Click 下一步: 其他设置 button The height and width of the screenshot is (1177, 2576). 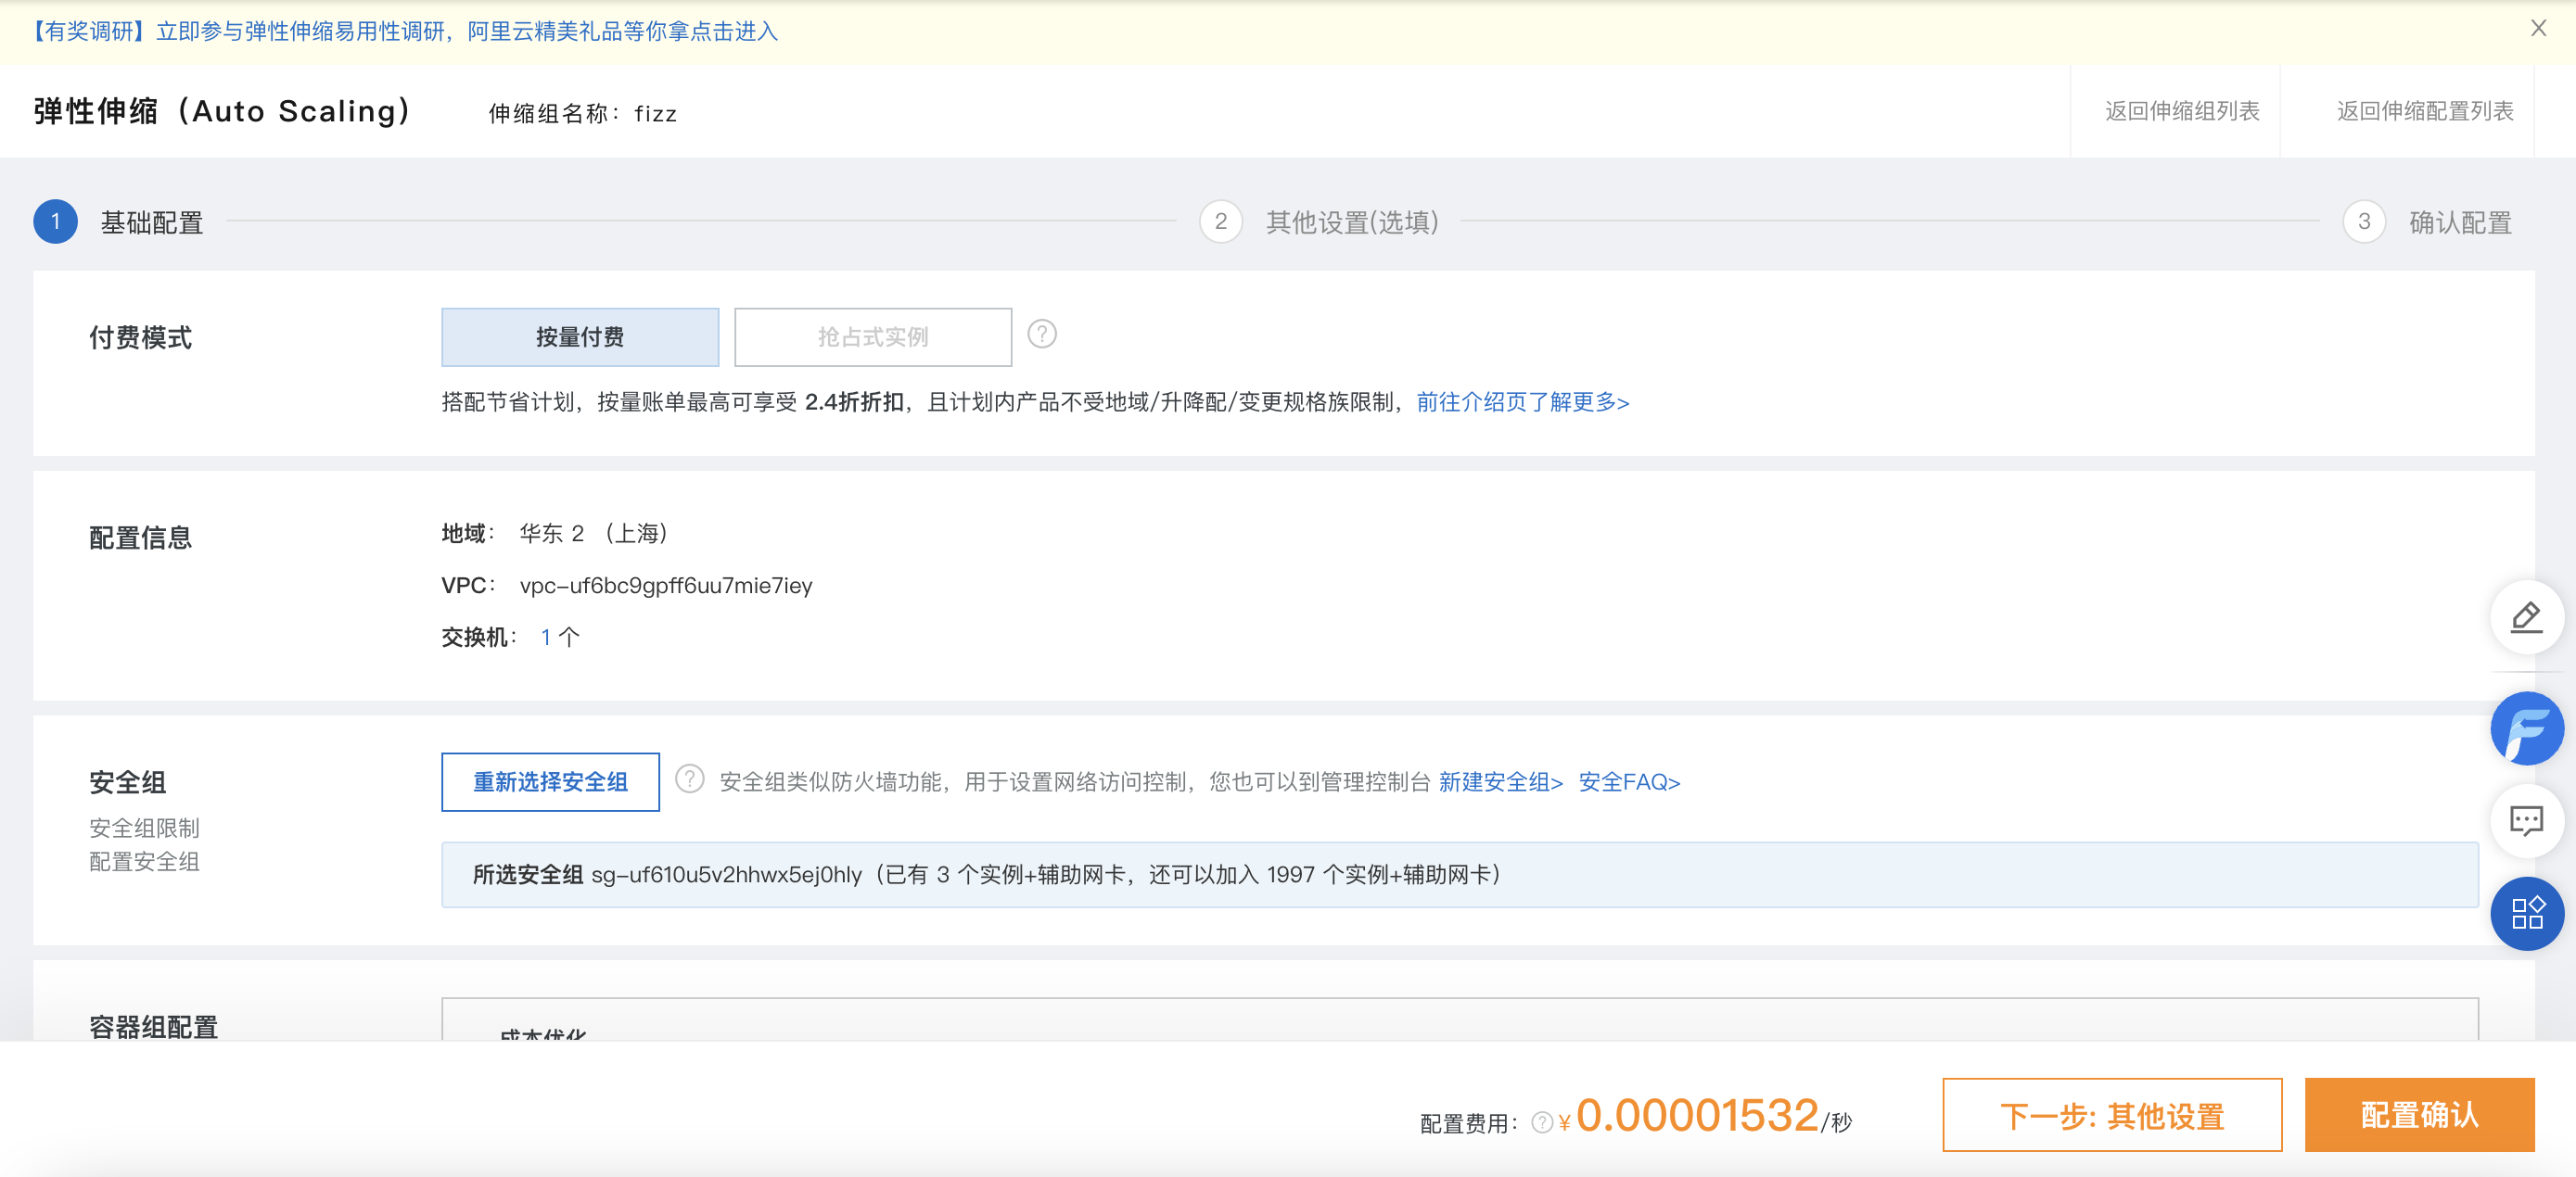coord(2112,1115)
